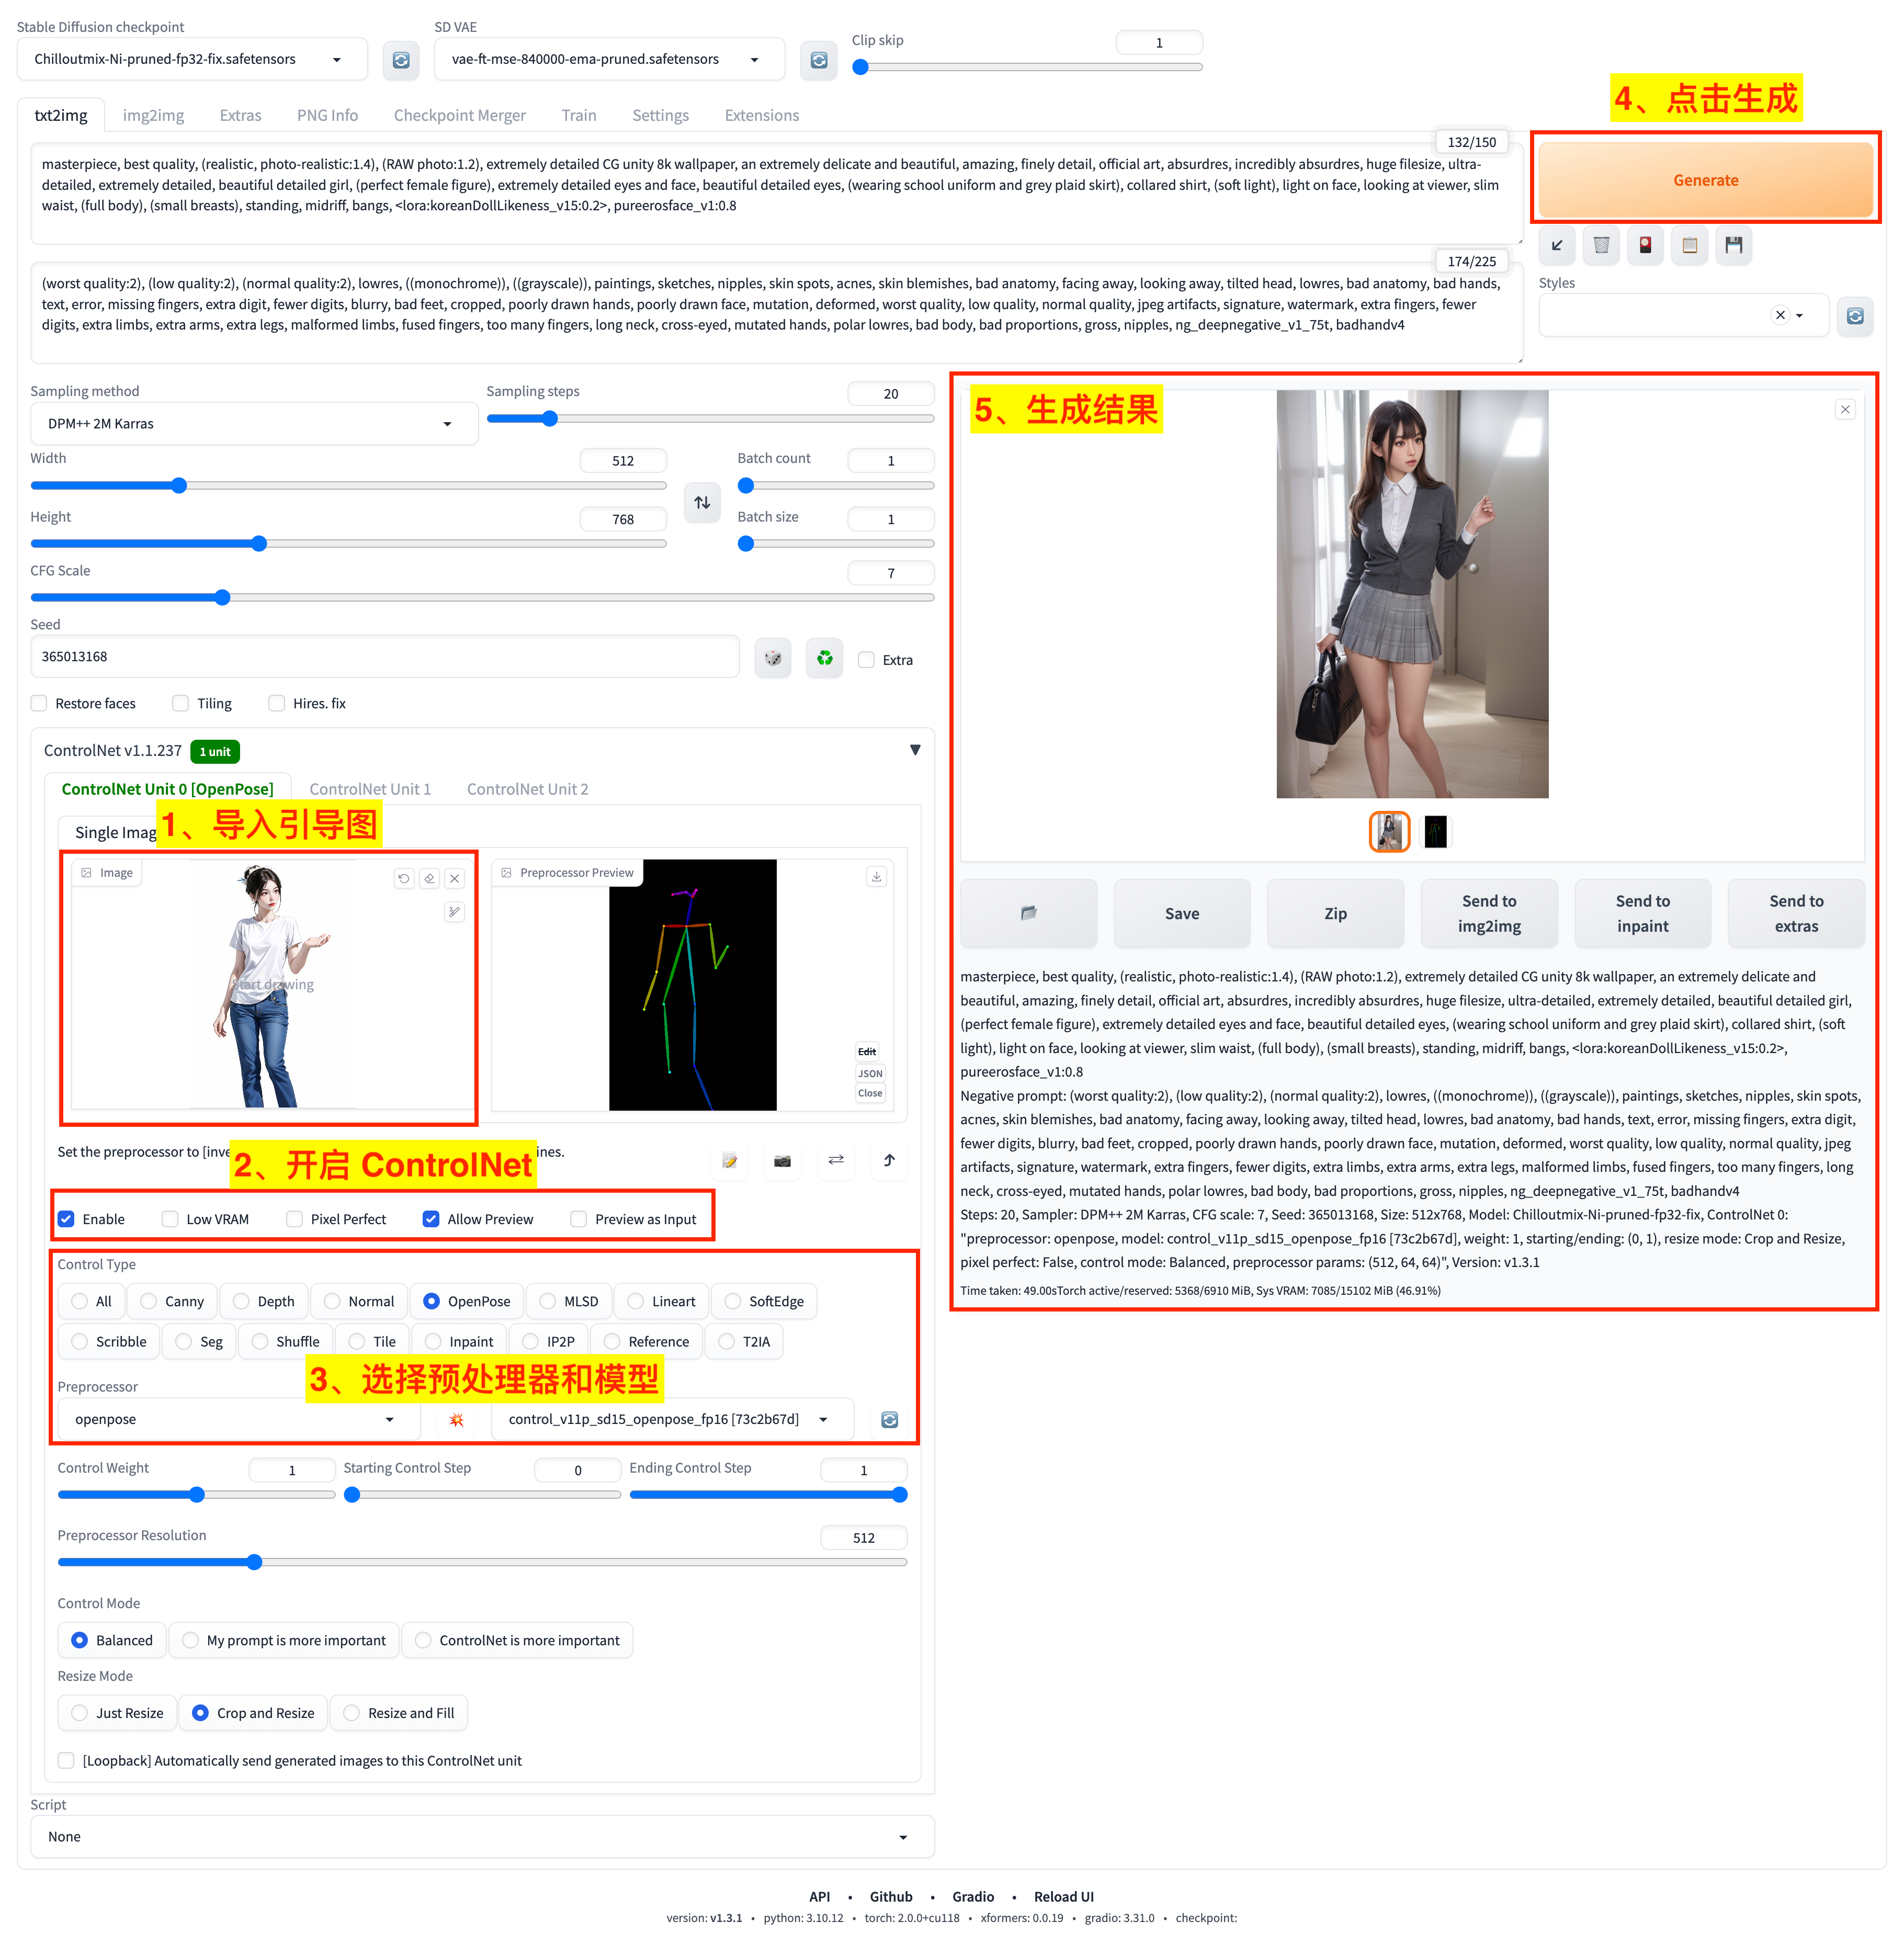Run the preprocessor with the explosion icon
The image size is (1904, 1944).
coord(456,1418)
